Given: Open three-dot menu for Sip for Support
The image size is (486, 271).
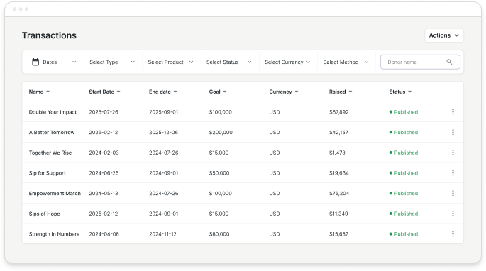Looking at the screenshot, I should click(x=453, y=173).
